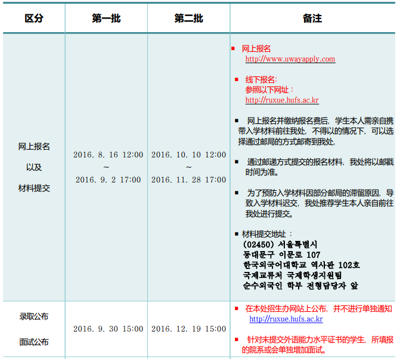Click the (02450) 서울특별시 address line
This screenshot has height=359, width=400.
(280, 245)
